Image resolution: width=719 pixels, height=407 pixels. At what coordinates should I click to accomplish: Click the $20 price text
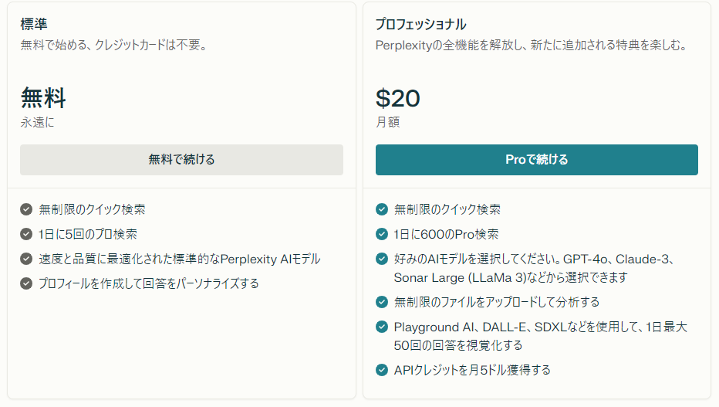coord(397,98)
